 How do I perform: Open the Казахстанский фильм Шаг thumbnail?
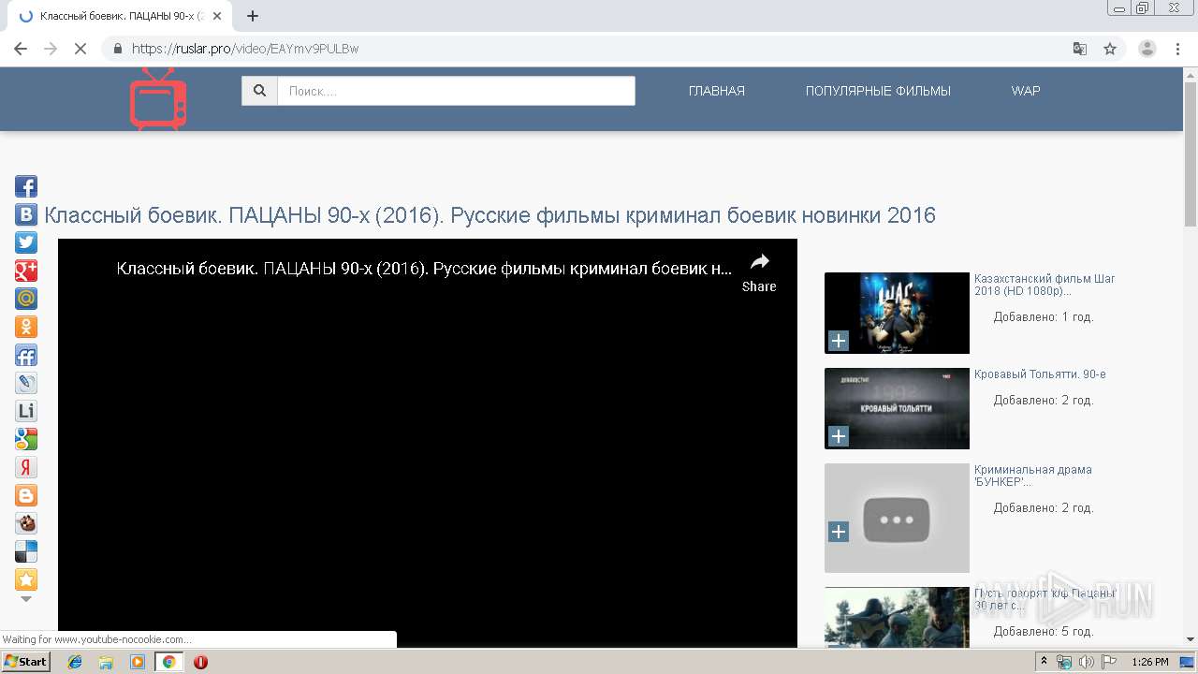897,313
